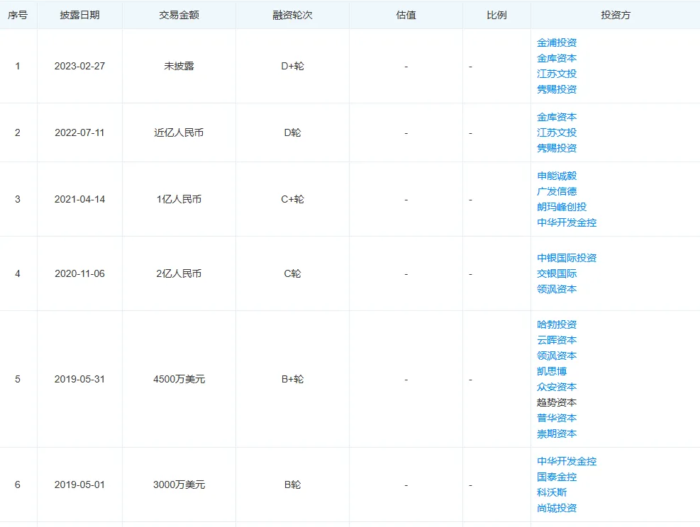700x527 pixels.
Task: Select the 朗玛峰创投 link
Action: (x=562, y=207)
